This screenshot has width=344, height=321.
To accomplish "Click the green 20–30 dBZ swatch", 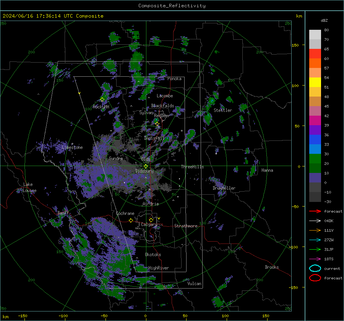I will click(x=315, y=159).
